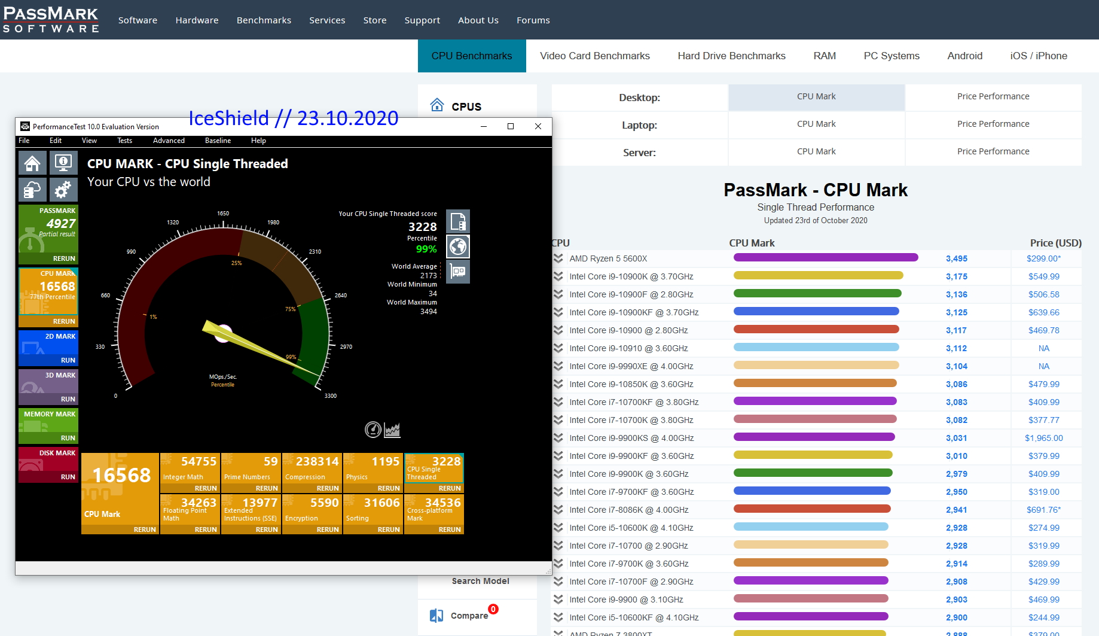Switch to the iOS / iPhone tab
Screen dimensions: 1099x636
pos(1039,56)
